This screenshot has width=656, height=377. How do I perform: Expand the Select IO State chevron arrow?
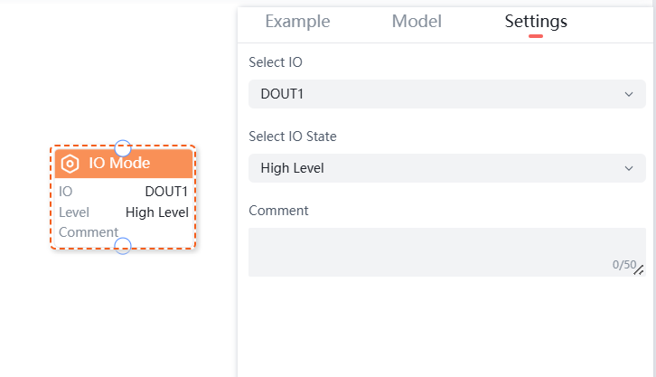[x=629, y=168]
